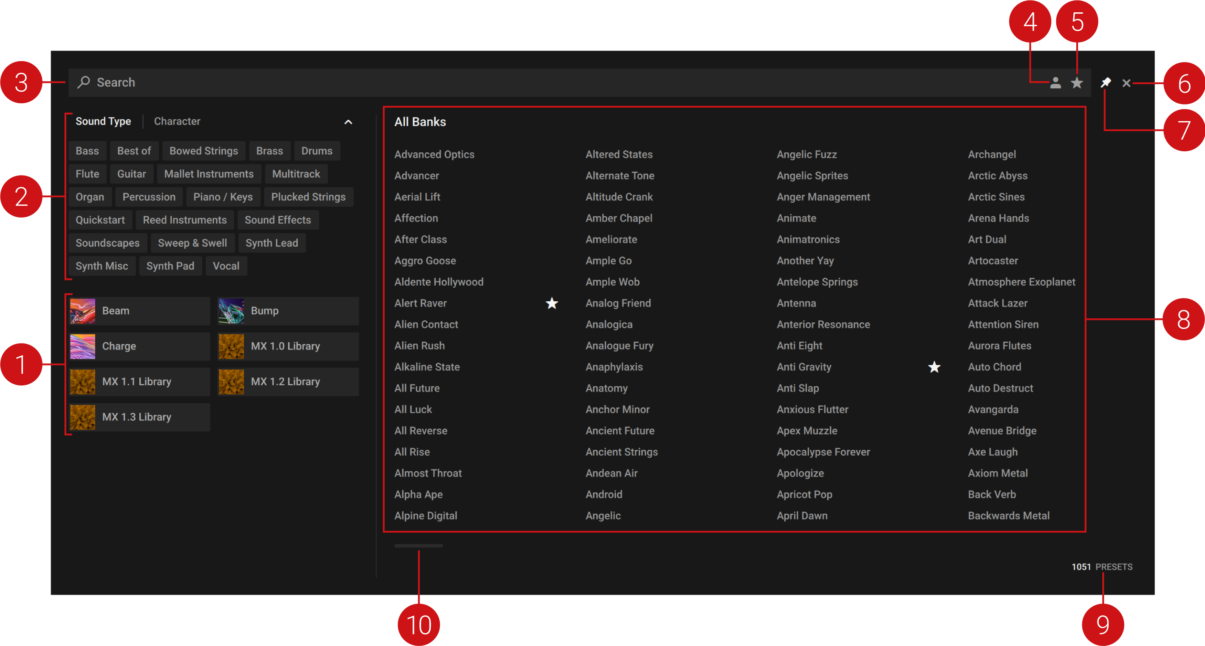1205x646 pixels.
Task: Collapse the Sound Type tag section
Action: click(x=348, y=122)
